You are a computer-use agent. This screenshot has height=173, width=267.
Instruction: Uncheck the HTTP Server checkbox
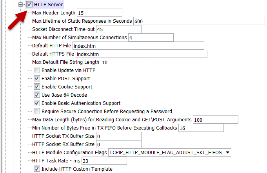click(x=29, y=5)
